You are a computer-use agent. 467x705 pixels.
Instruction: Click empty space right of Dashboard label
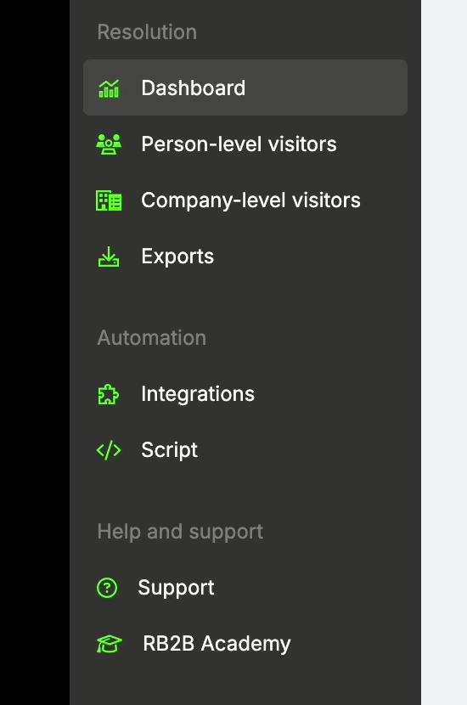326,87
